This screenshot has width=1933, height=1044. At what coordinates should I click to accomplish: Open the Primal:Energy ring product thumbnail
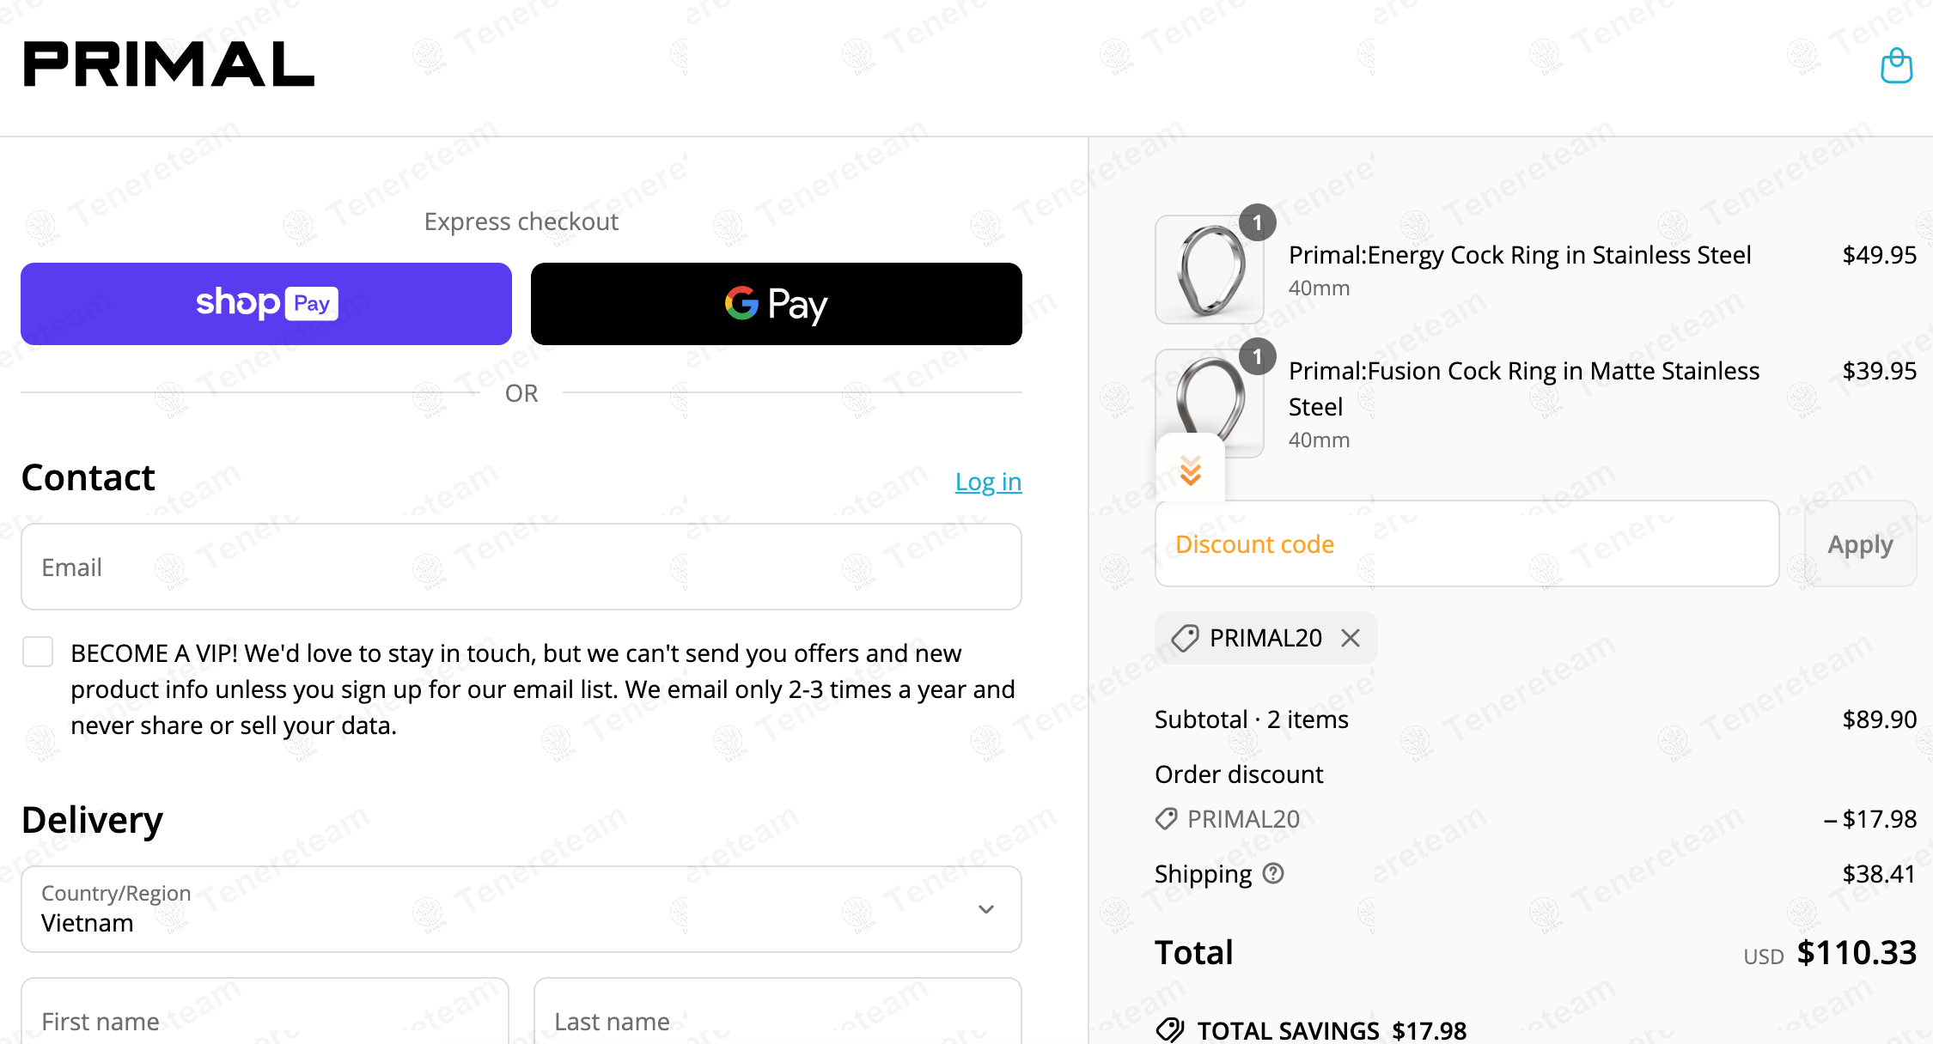1210,270
